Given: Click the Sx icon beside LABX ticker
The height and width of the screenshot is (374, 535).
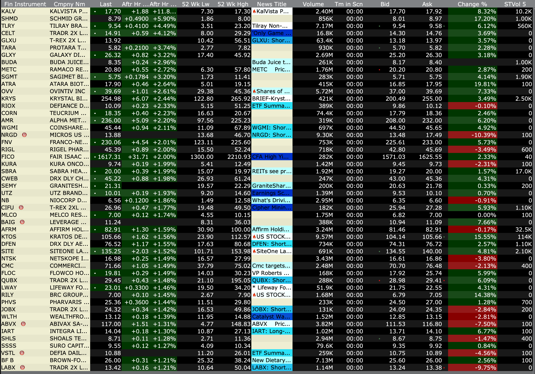Looking at the screenshot, I should [23, 368].
